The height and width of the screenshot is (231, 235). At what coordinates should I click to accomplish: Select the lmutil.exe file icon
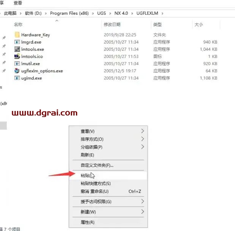point(17,64)
